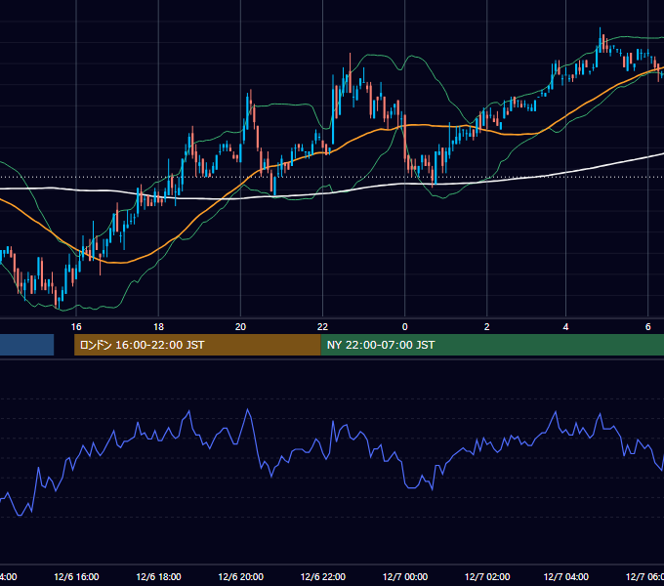The width and height of the screenshot is (664, 586).
Task: Click the 12/6 16:00 date label
Action: point(76,577)
